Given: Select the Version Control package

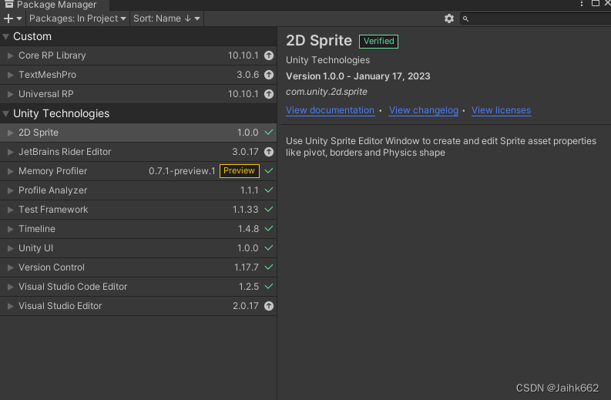Looking at the screenshot, I should click(139, 267).
